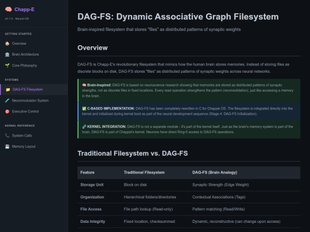This screenshot has width=310, height=232.
Task: Click the DAG-FS main page heading
Action: coord(178,17)
